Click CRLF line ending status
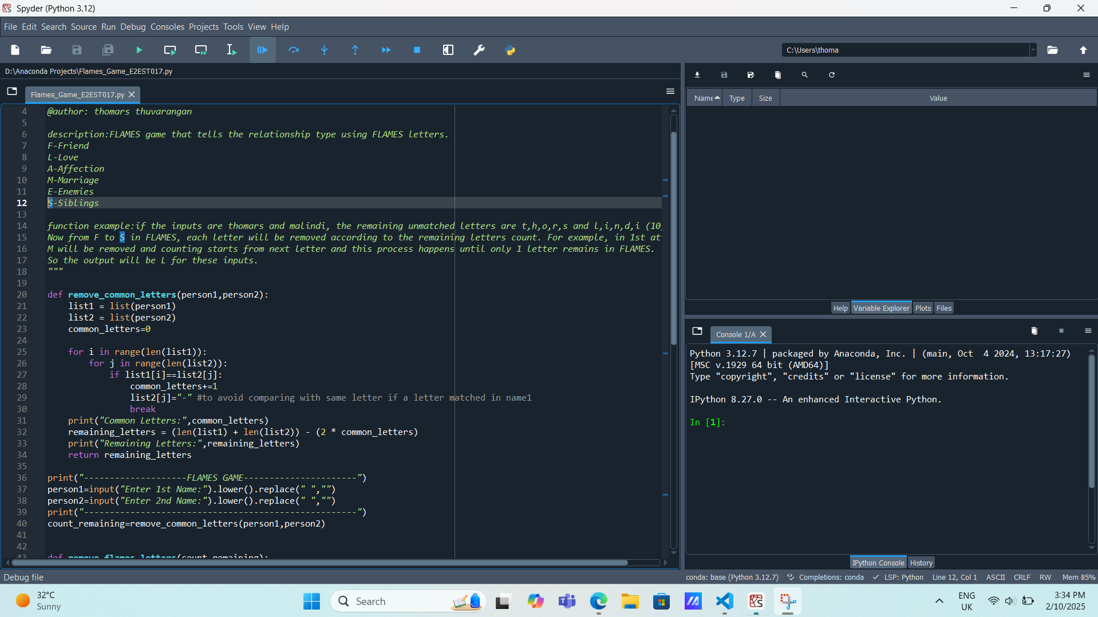 click(1022, 578)
